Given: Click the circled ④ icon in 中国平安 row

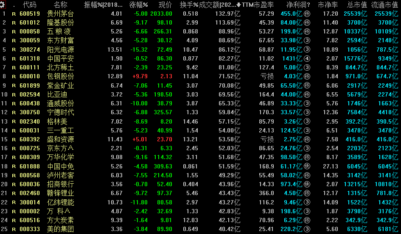Looking at the screenshot, I should (307, 59).
